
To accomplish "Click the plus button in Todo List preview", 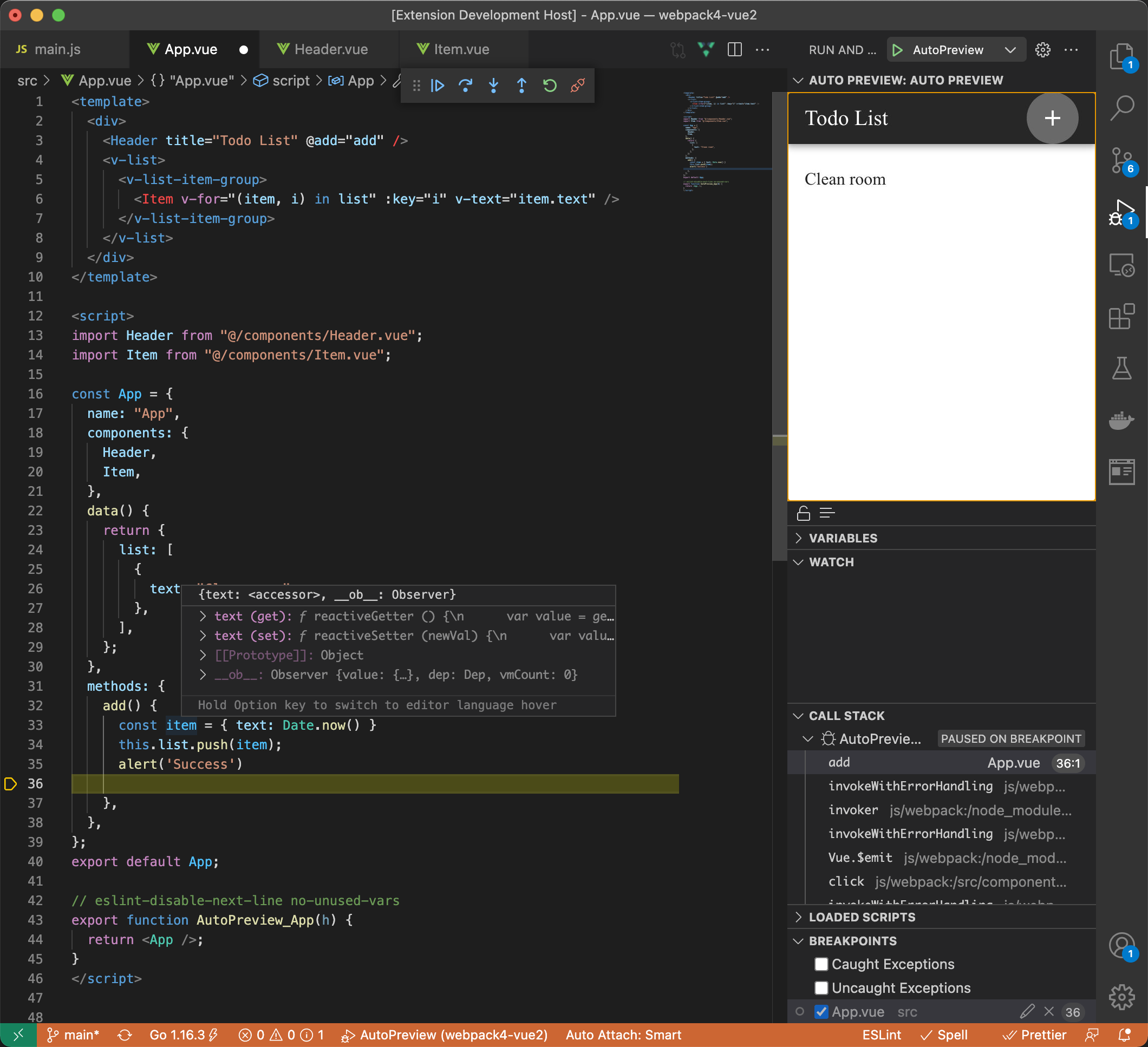I will (1052, 119).
